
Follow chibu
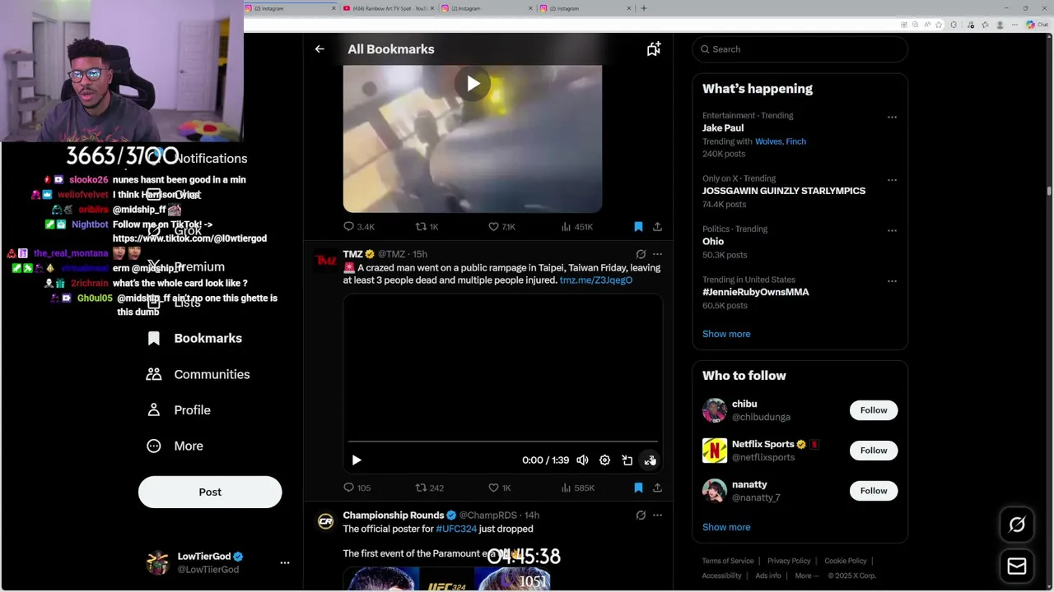[874, 410]
